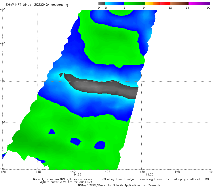This screenshot has height=187, width=213.
Task: Click the yellow segment of the color bar
Action: (x=149, y=3)
